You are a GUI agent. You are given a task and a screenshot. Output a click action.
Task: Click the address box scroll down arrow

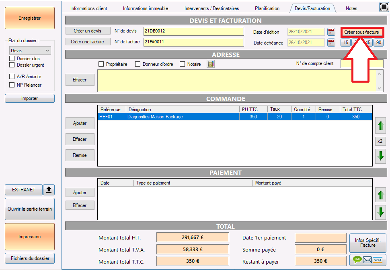tap(379, 88)
